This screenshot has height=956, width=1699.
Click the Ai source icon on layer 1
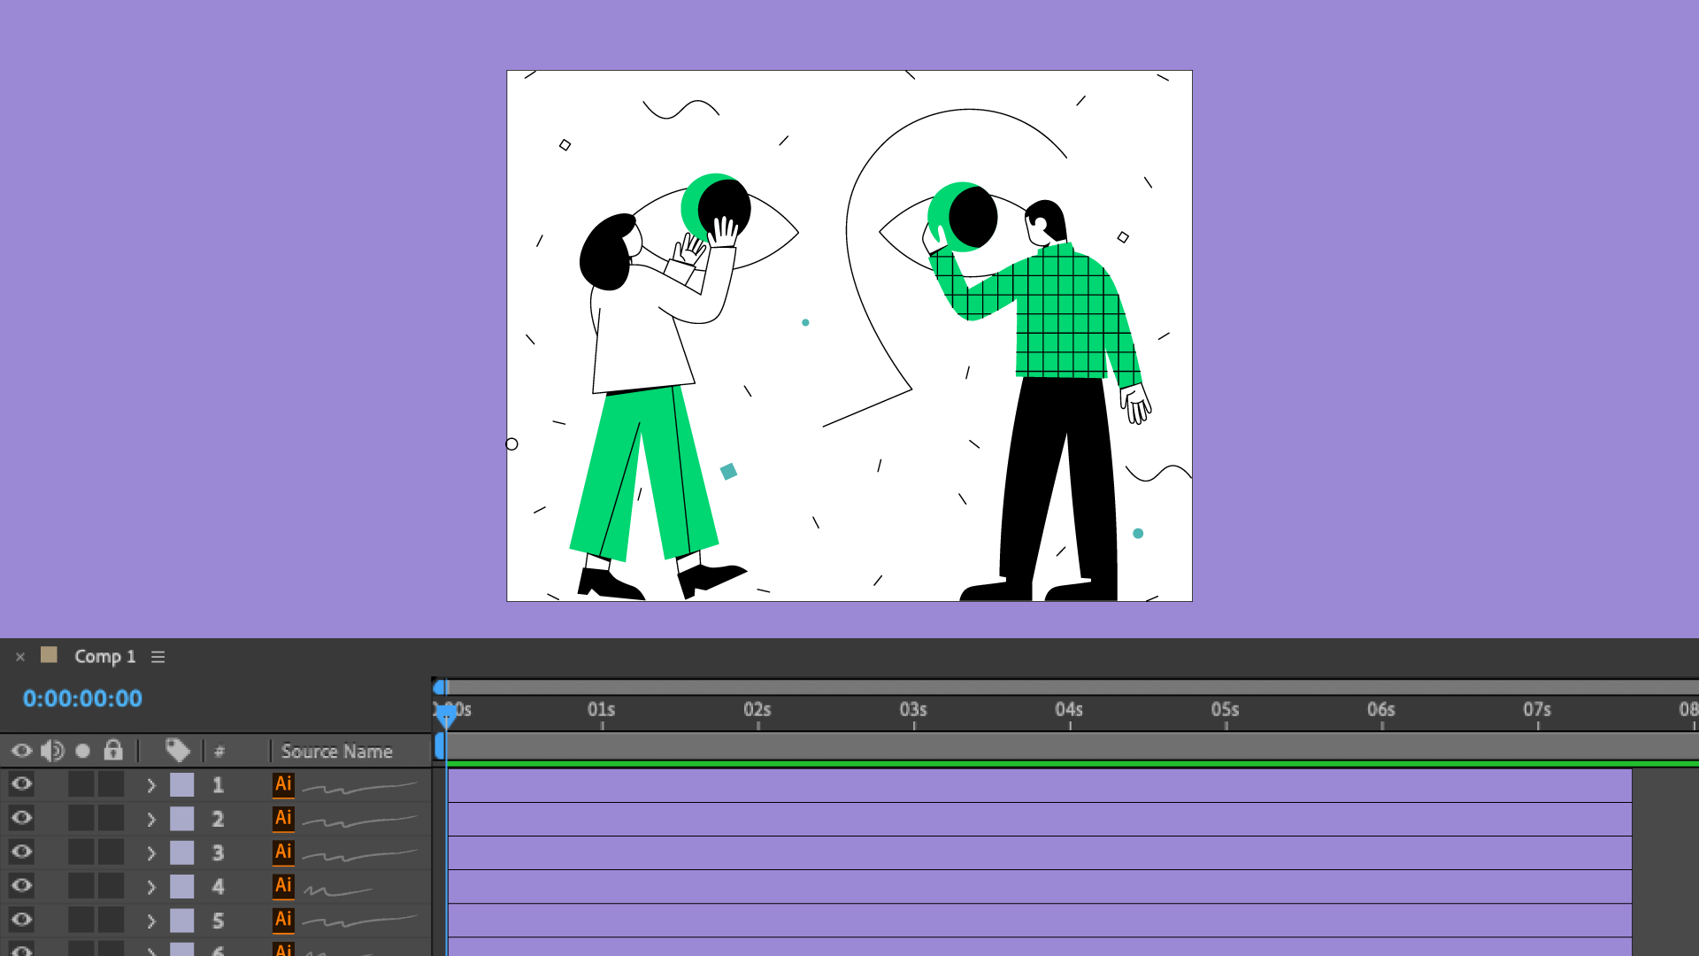282,783
